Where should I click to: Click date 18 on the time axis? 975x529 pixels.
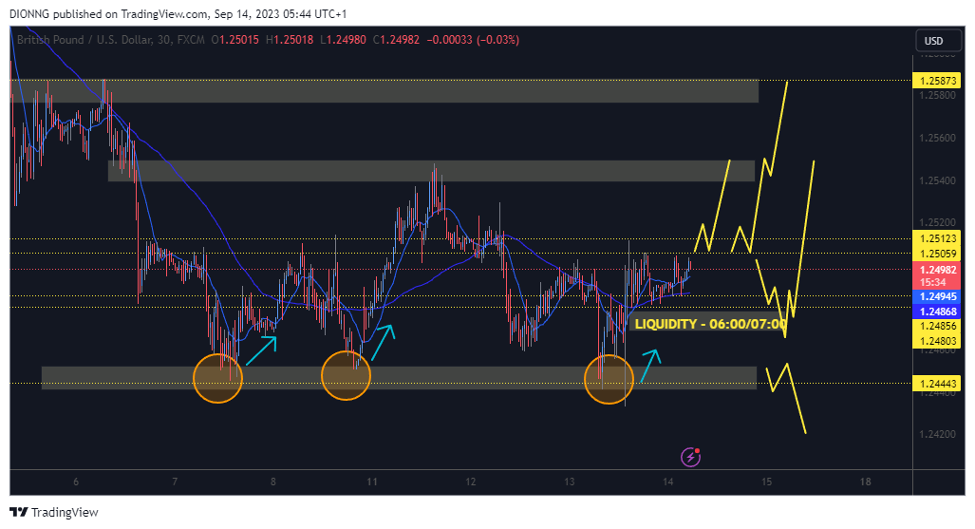[x=865, y=482]
